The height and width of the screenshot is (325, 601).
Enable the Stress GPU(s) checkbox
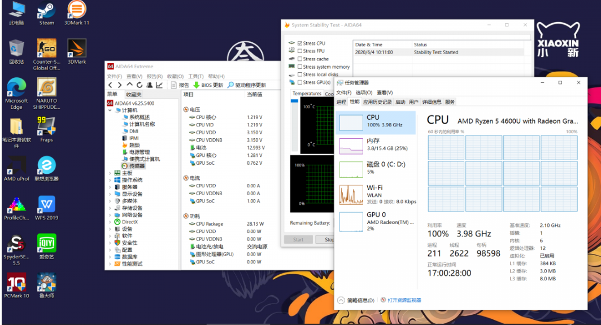[300, 82]
